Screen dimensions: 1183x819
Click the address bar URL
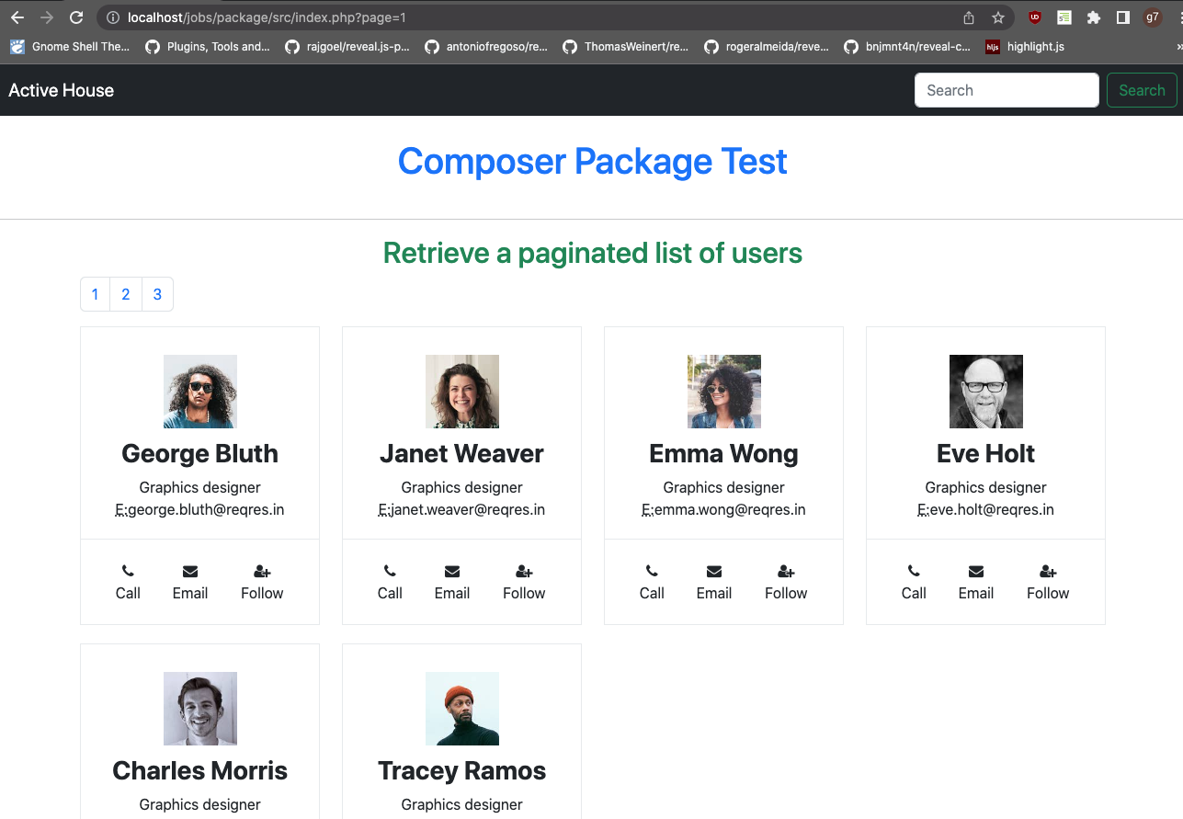pos(267,17)
